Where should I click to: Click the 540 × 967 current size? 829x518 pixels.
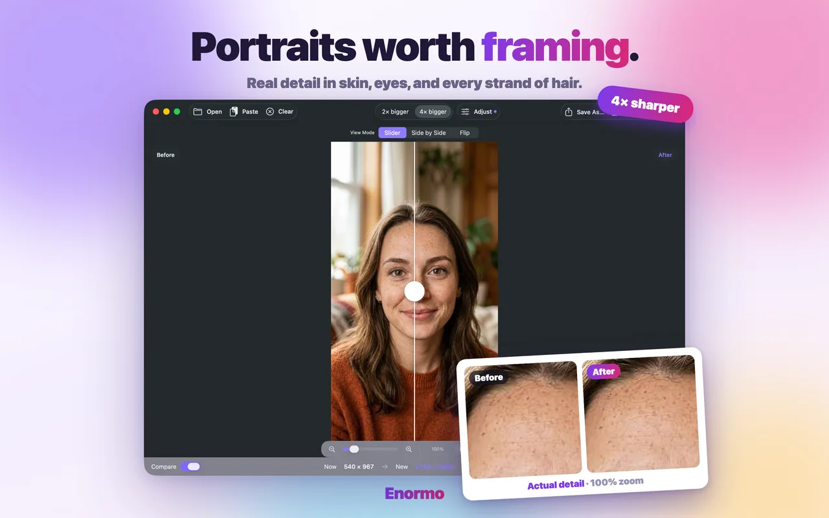pyautogui.click(x=359, y=466)
